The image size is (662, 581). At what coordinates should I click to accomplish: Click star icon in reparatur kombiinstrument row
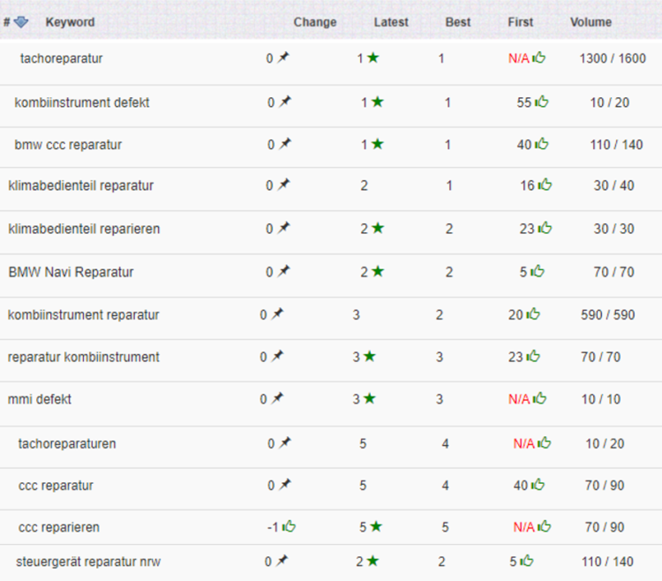370,357
